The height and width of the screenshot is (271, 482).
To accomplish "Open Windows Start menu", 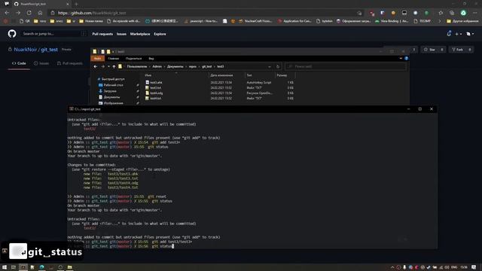I will (5, 267).
